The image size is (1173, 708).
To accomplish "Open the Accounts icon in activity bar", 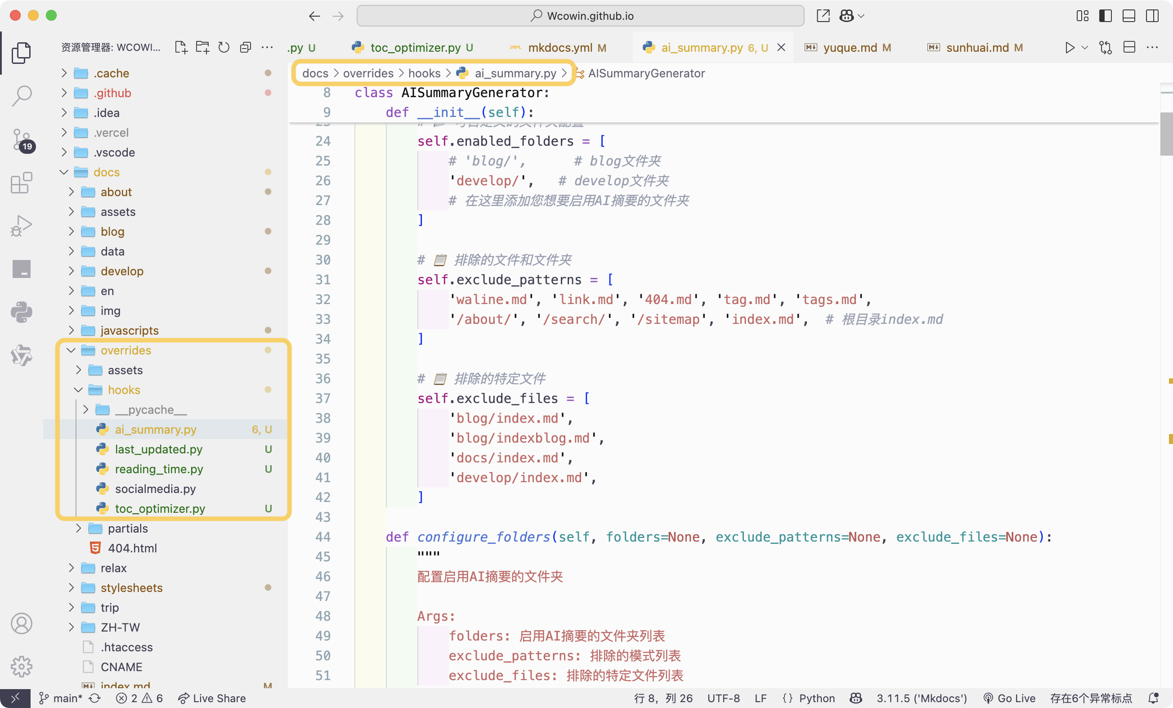I will pos(22,623).
